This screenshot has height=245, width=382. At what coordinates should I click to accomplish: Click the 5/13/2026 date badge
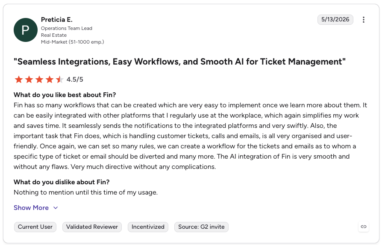(x=335, y=20)
